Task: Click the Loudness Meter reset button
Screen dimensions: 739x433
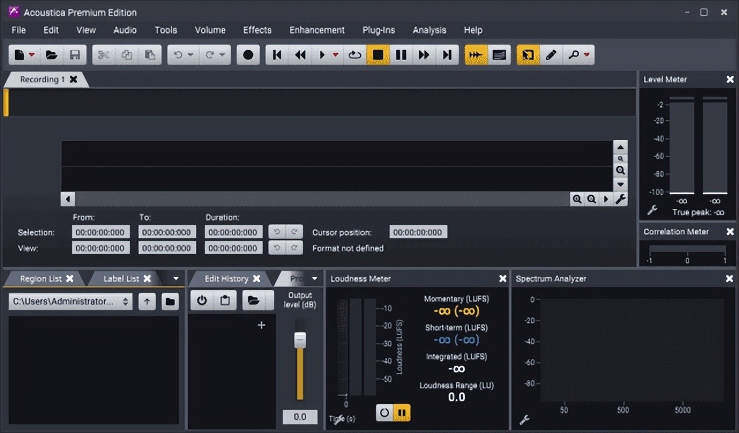Action: [x=385, y=412]
